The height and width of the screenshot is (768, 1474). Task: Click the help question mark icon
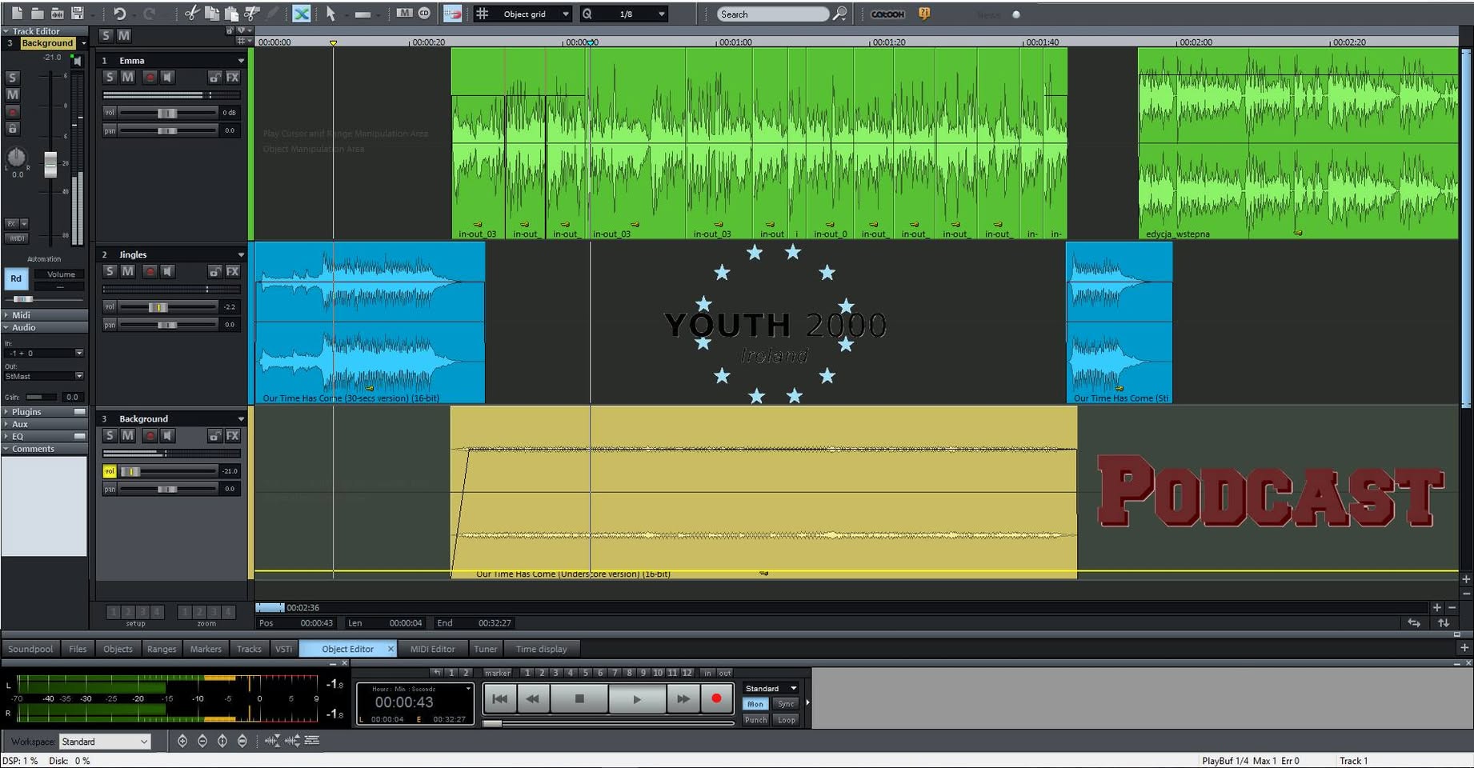click(924, 14)
